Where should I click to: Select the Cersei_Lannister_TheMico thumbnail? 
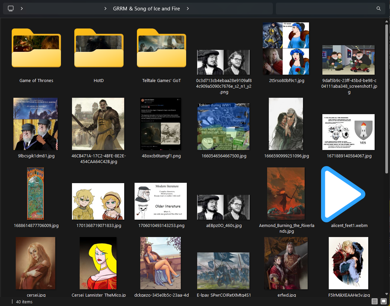point(98,263)
